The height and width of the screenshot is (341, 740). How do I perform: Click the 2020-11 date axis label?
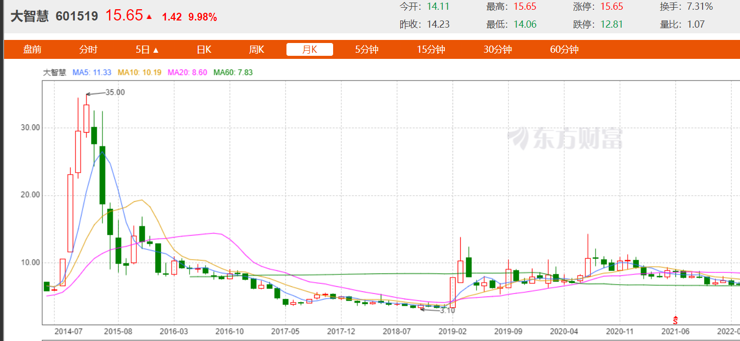[x=621, y=332]
